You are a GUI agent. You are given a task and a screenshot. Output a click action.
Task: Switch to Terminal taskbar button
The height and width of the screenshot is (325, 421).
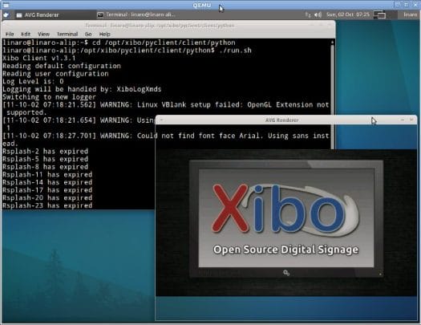pos(136,14)
